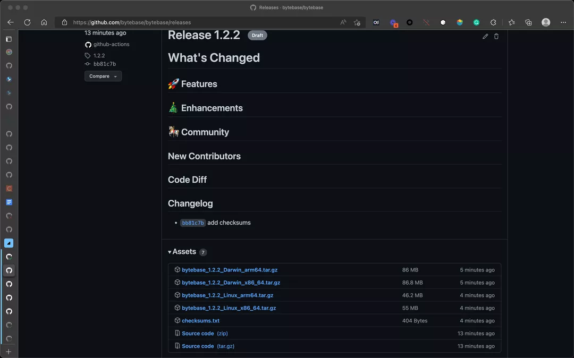
Task: Click the pencil edit release icon
Action: coord(485,36)
